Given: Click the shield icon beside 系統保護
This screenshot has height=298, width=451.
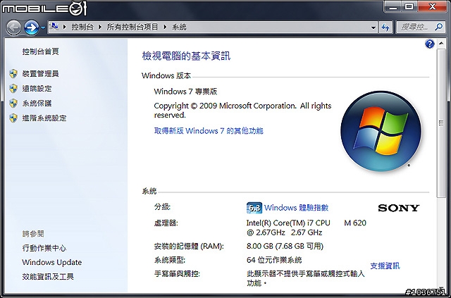Looking at the screenshot, I should click(13, 103).
